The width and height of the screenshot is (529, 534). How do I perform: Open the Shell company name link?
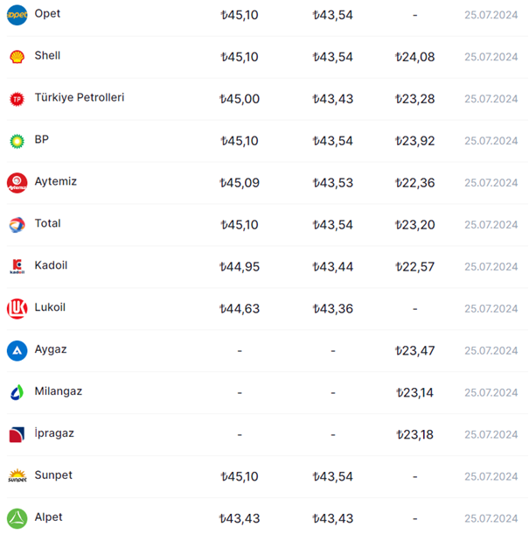point(47,56)
